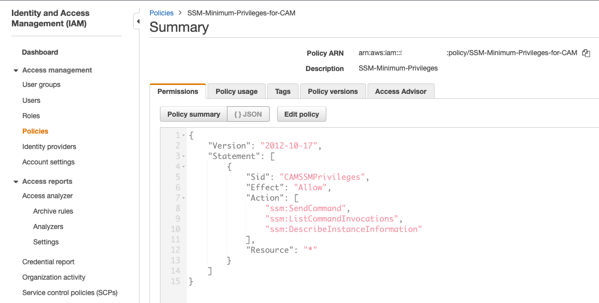The image size is (599, 303).
Task: Switch to the Policy usage tab
Action: pos(236,91)
